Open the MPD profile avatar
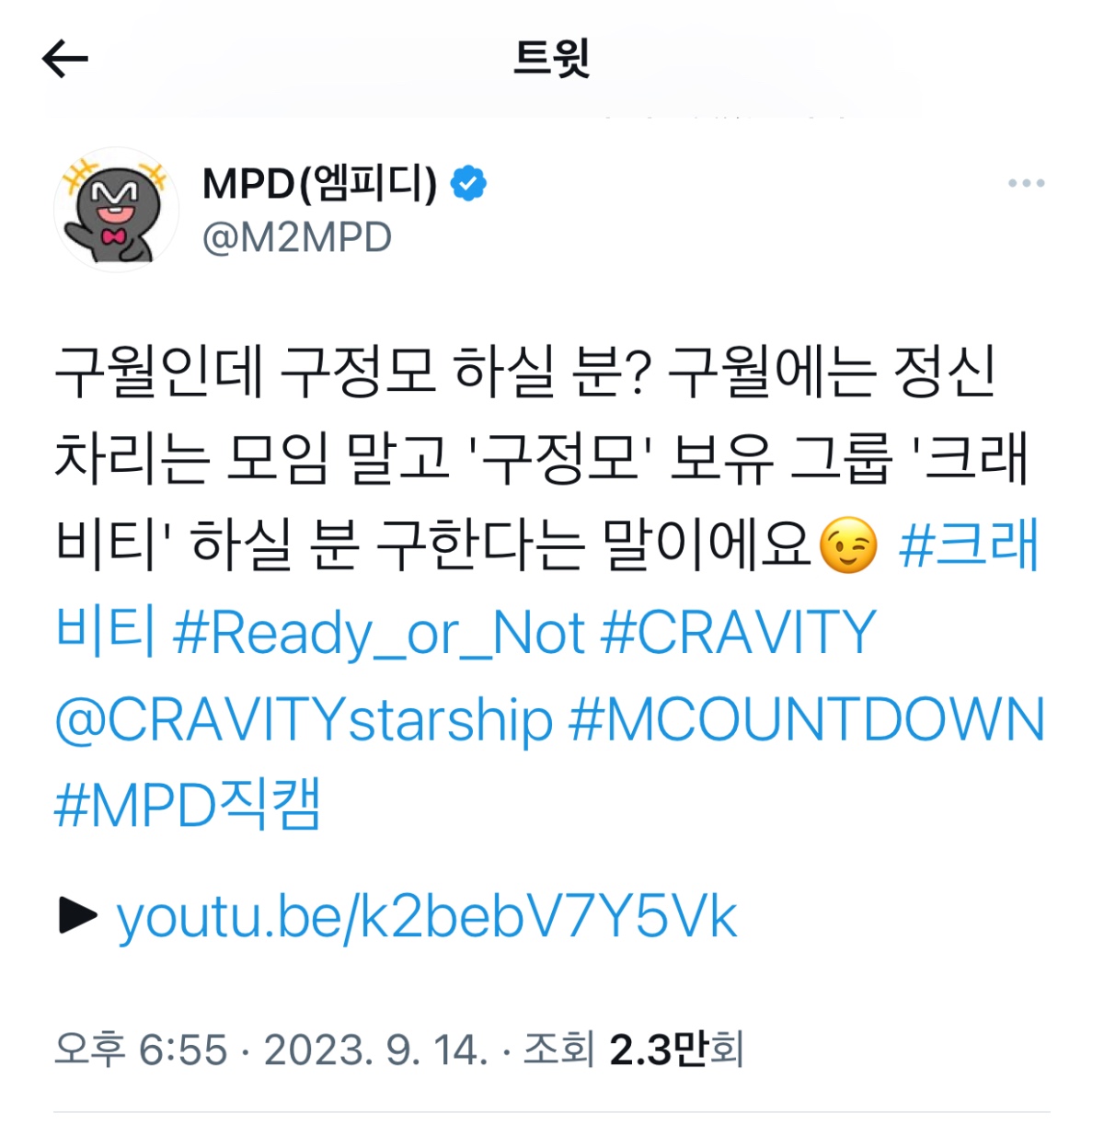 click(x=117, y=210)
